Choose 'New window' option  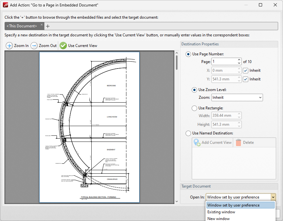tap(241, 218)
